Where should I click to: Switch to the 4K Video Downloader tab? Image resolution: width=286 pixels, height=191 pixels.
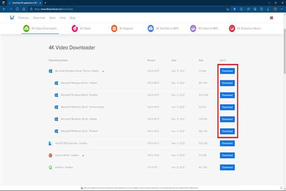point(40,29)
